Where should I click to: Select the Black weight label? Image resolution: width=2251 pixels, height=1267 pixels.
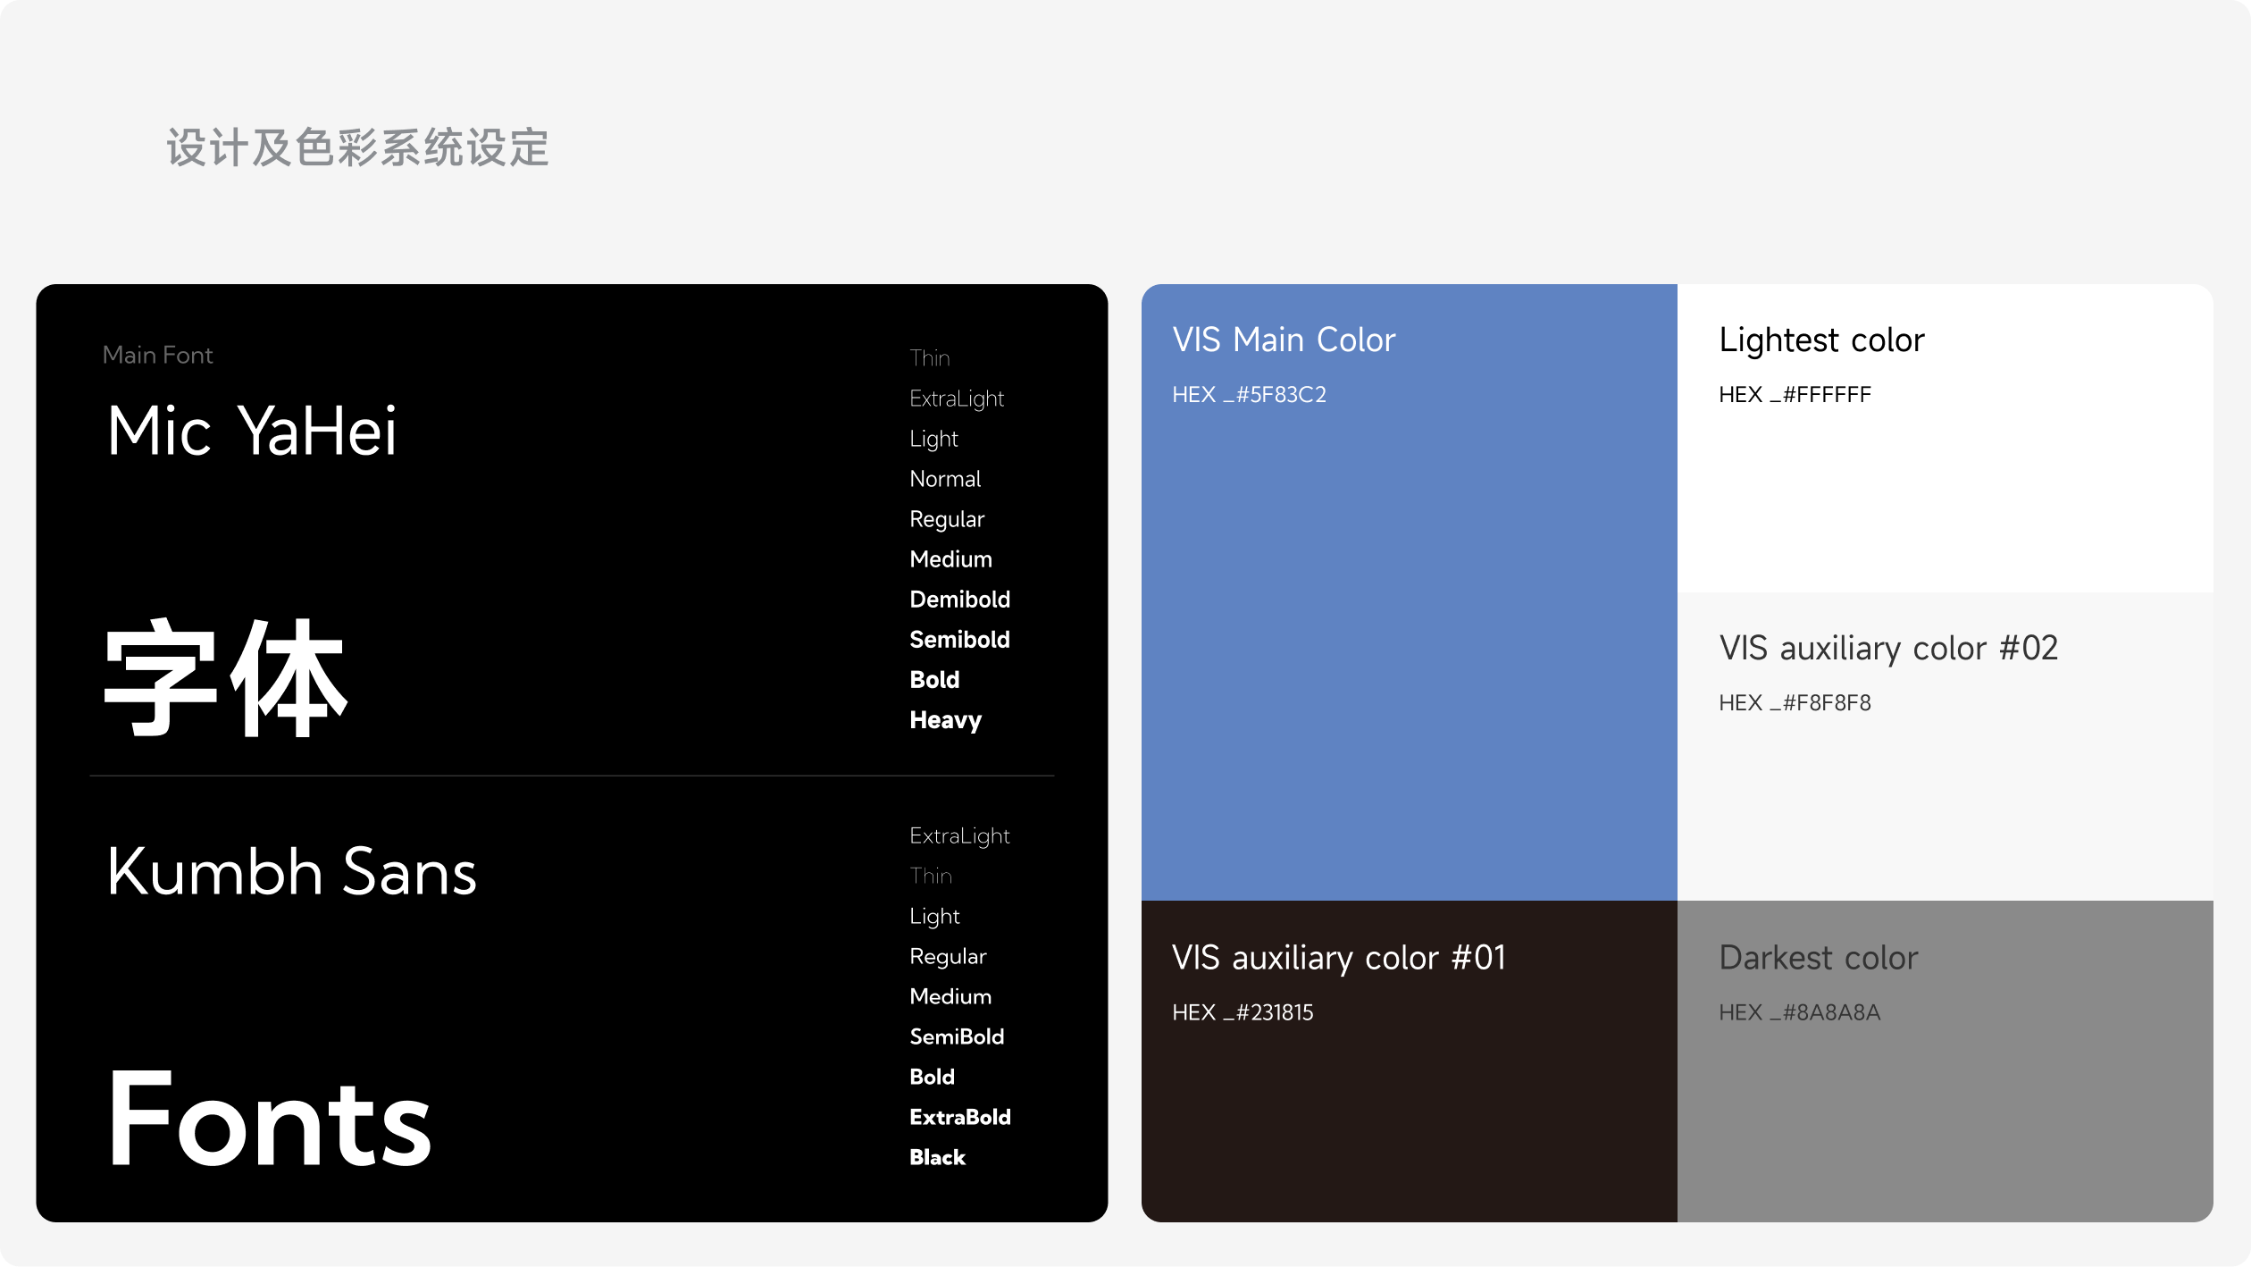(x=937, y=1157)
